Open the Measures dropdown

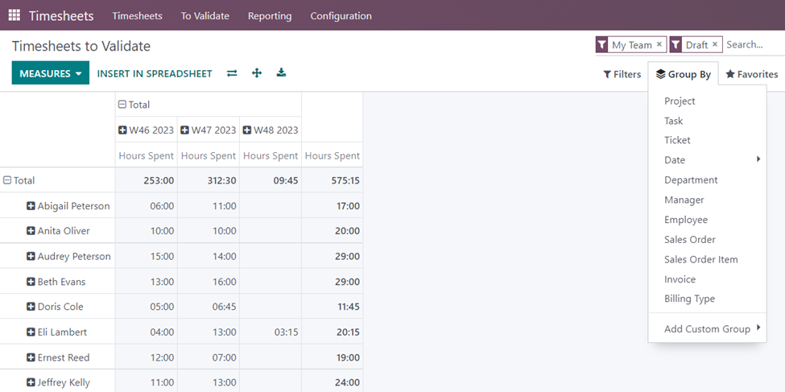[50, 73]
